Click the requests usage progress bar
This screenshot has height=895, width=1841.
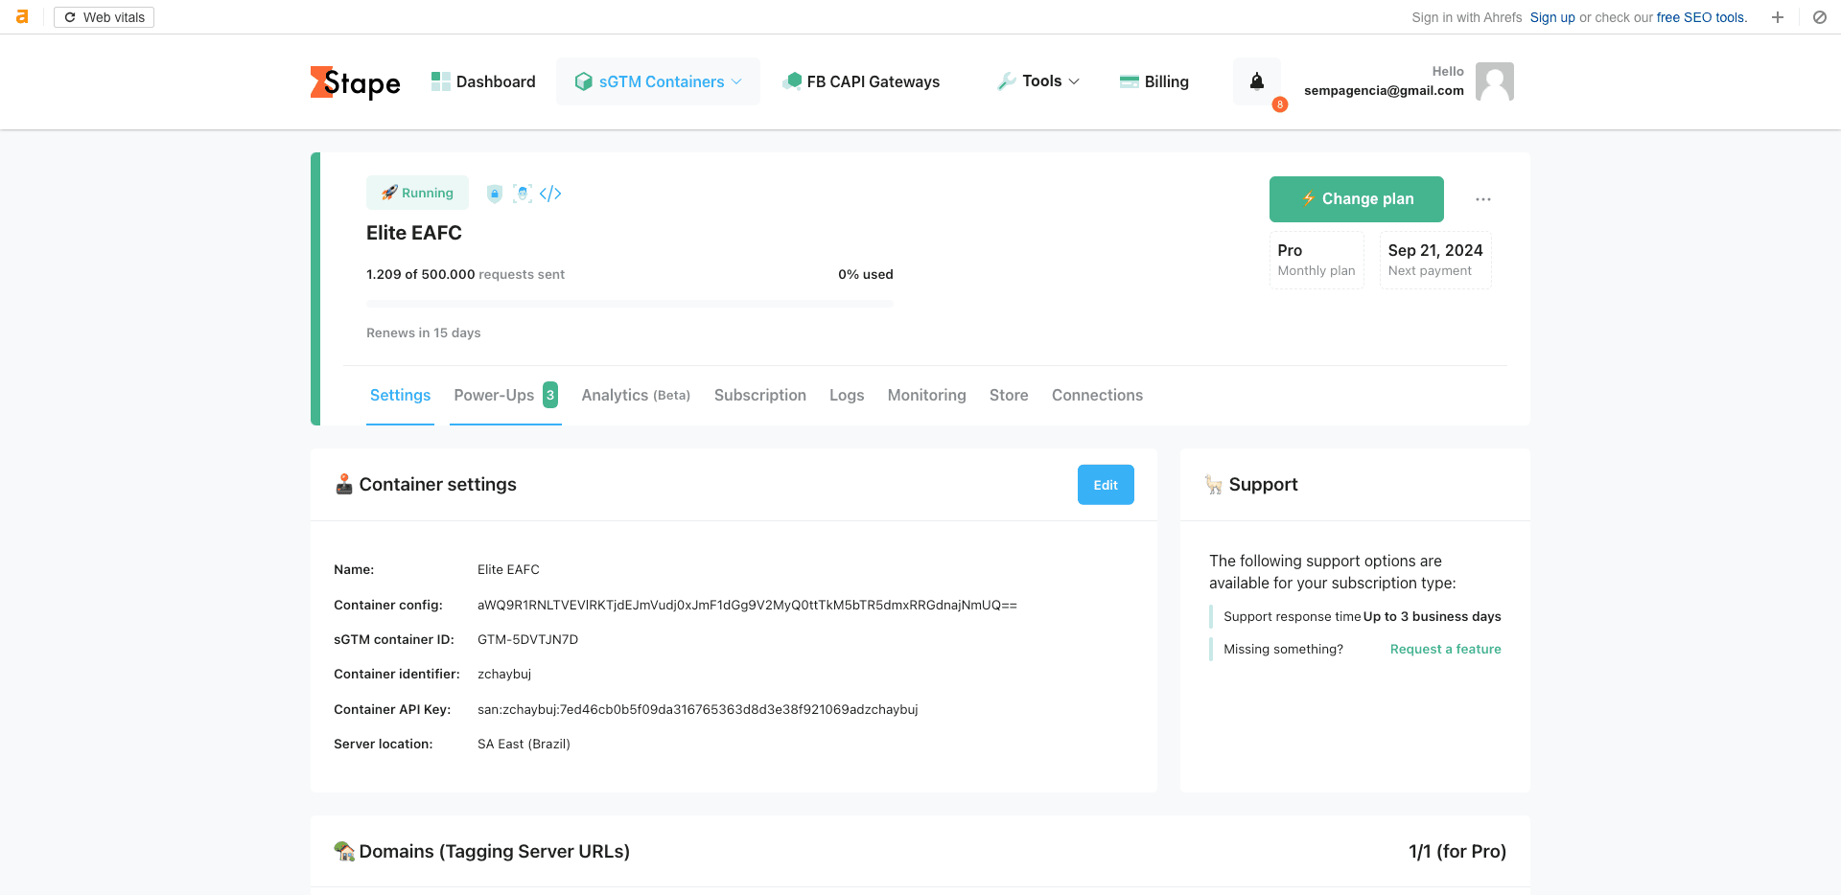[630, 304]
